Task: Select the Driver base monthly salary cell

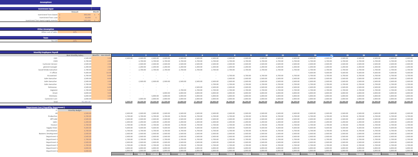Action: click(75, 93)
